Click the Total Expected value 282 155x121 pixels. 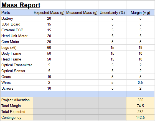(x=140, y=112)
